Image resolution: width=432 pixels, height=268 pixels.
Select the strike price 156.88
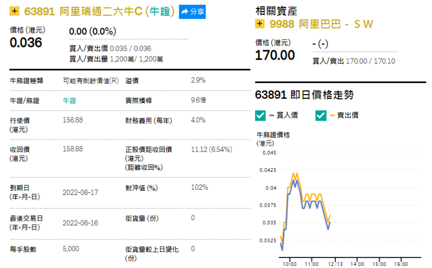[x=73, y=120]
